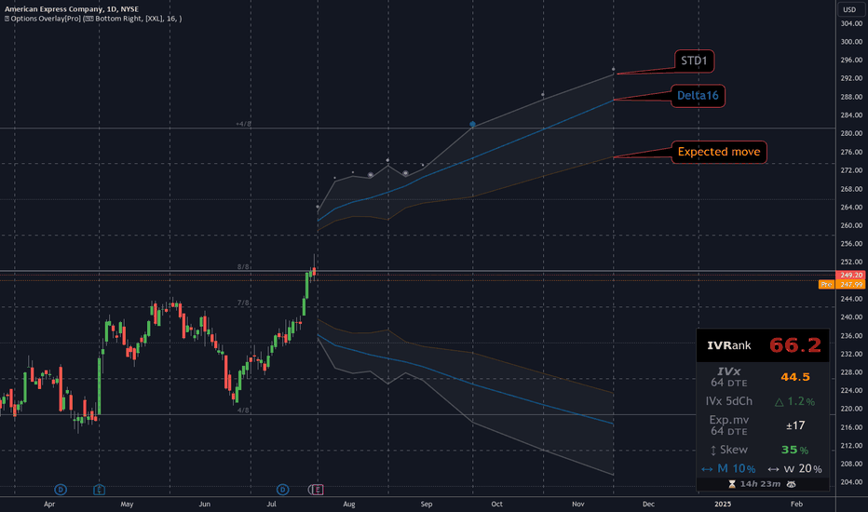Click the IVRank header label

(x=729, y=346)
